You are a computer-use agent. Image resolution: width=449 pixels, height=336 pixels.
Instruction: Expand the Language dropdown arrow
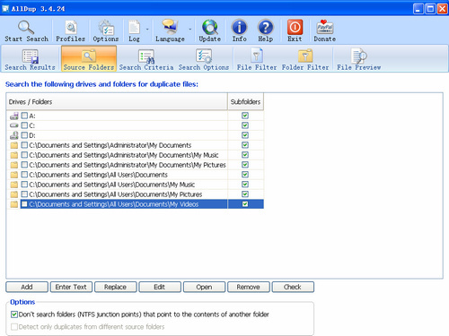pyautogui.click(x=190, y=30)
